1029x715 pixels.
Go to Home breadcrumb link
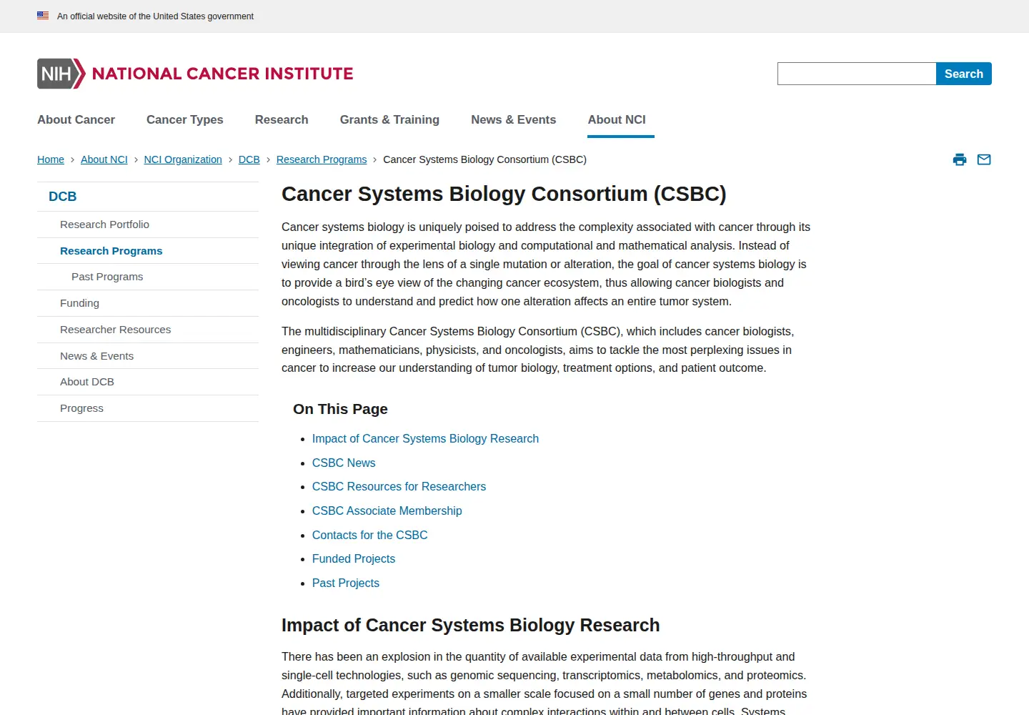pyautogui.click(x=51, y=159)
